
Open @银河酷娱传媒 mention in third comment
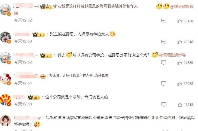172,55
